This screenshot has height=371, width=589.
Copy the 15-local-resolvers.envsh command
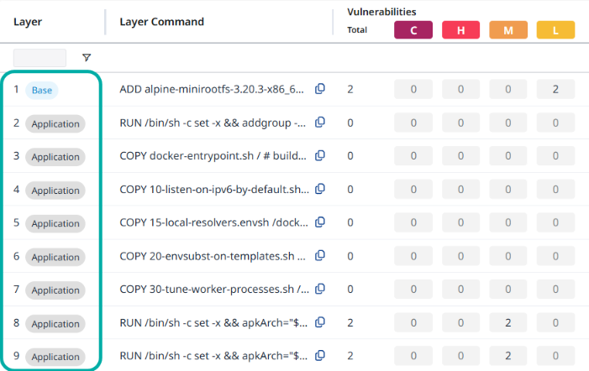tap(319, 222)
